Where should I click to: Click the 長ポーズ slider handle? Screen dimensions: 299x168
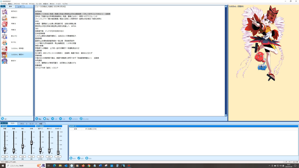pyautogui.click(x=49, y=150)
